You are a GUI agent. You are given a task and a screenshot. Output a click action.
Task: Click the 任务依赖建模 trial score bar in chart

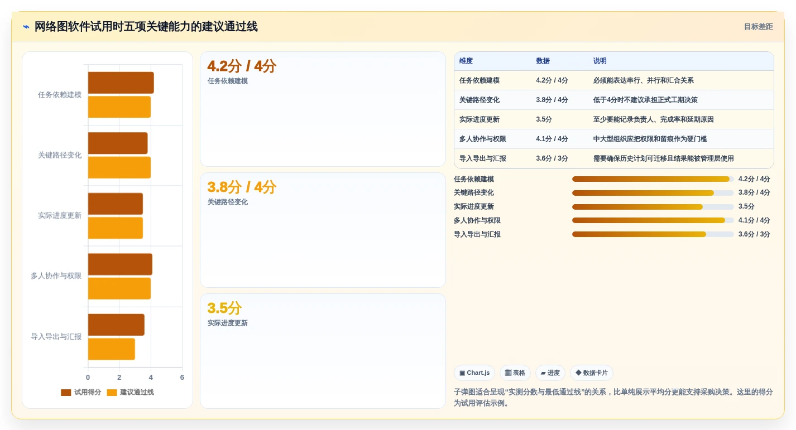[121, 83]
